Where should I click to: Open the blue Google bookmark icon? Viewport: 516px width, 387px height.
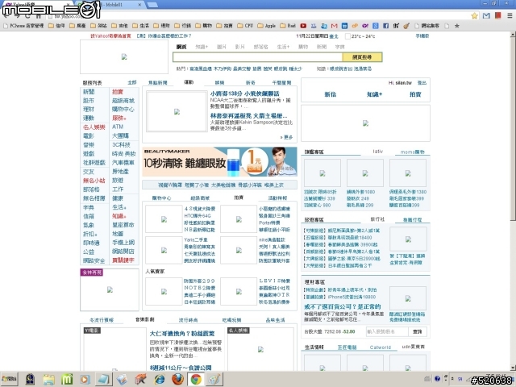[376, 26]
